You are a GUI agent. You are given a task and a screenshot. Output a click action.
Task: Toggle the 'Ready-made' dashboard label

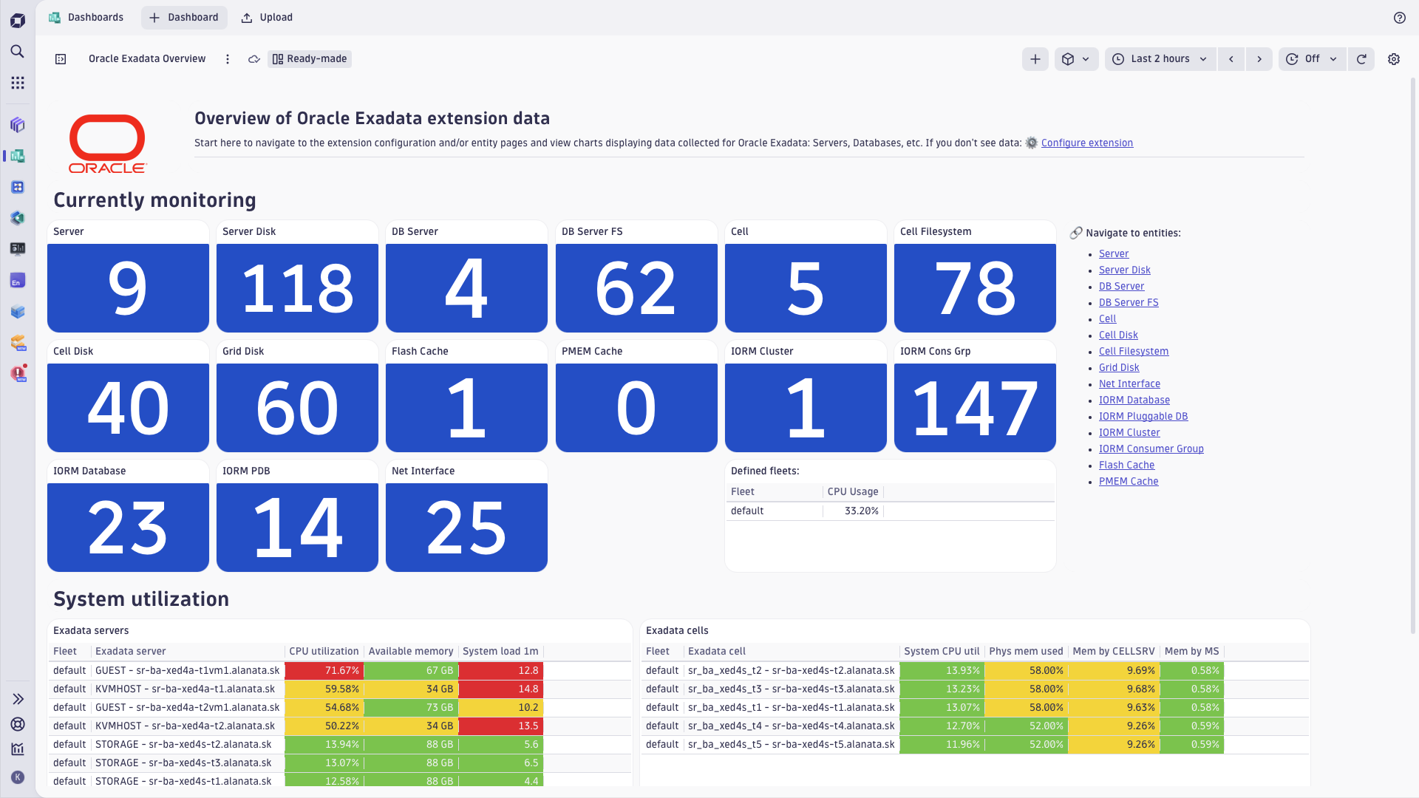(309, 58)
